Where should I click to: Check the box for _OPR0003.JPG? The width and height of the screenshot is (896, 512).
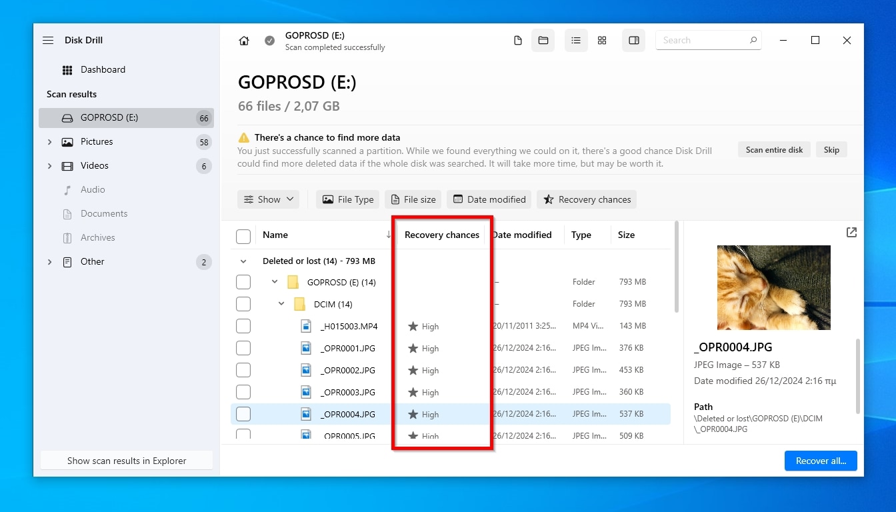coord(243,392)
